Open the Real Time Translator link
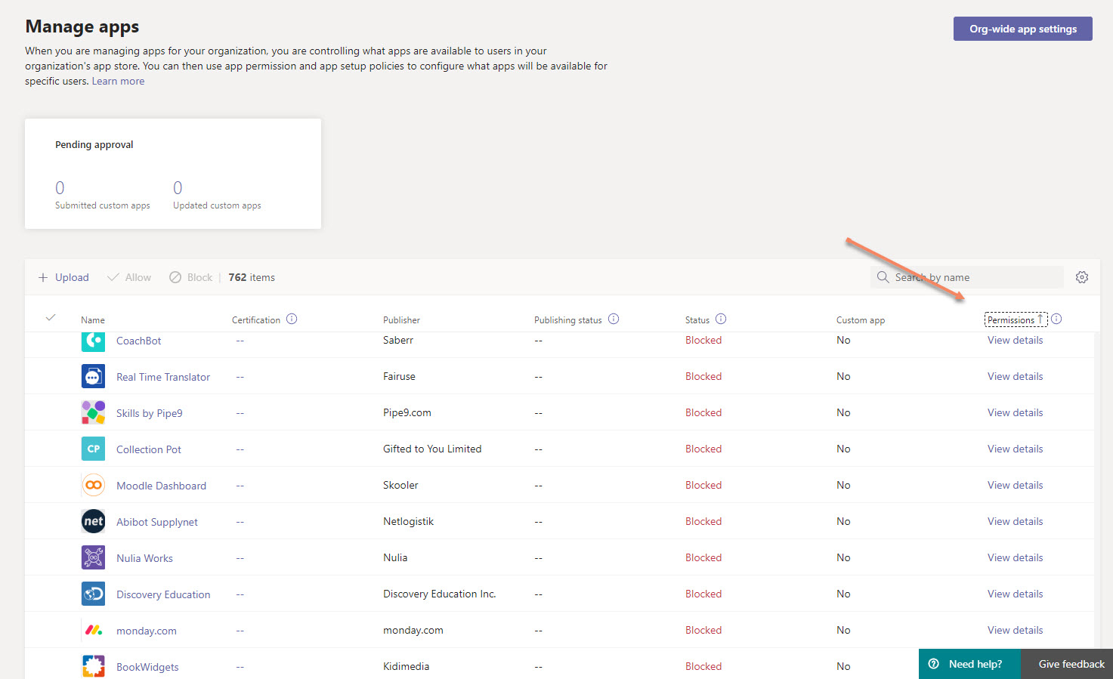This screenshot has width=1113, height=679. point(163,377)
